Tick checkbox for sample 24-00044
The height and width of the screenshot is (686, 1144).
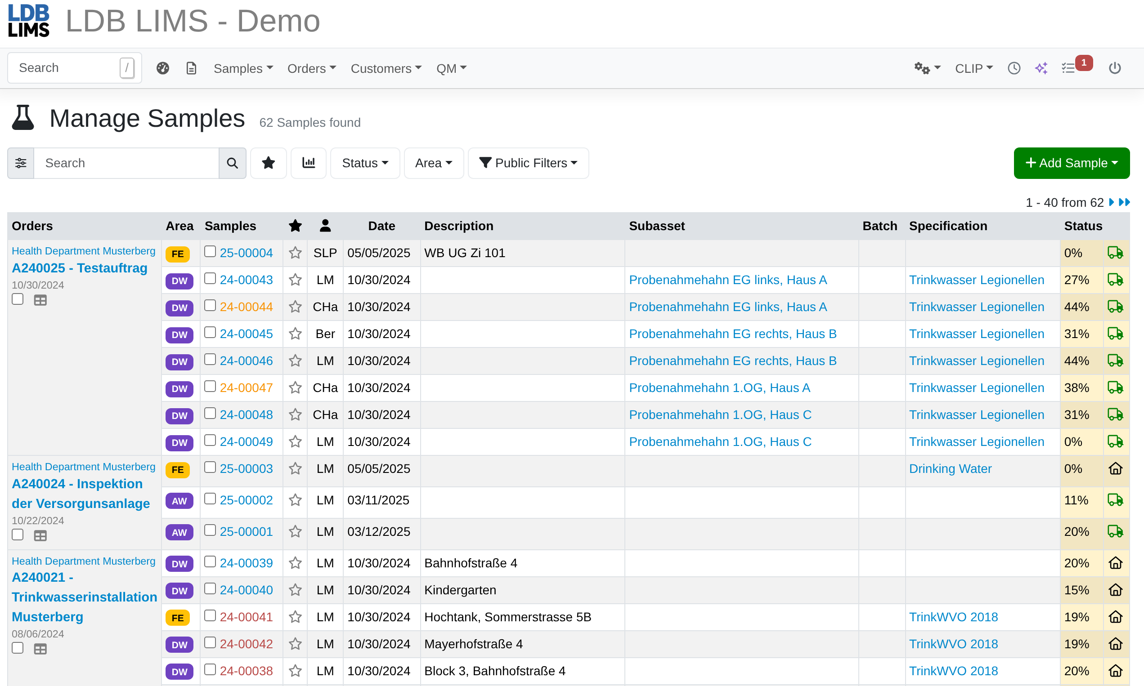[210, 305]
